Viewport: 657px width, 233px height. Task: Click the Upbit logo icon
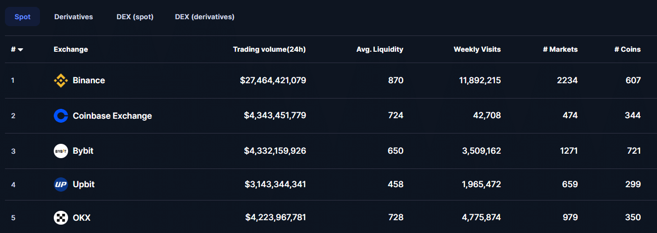pyautogui.click(x=61, y=185)
